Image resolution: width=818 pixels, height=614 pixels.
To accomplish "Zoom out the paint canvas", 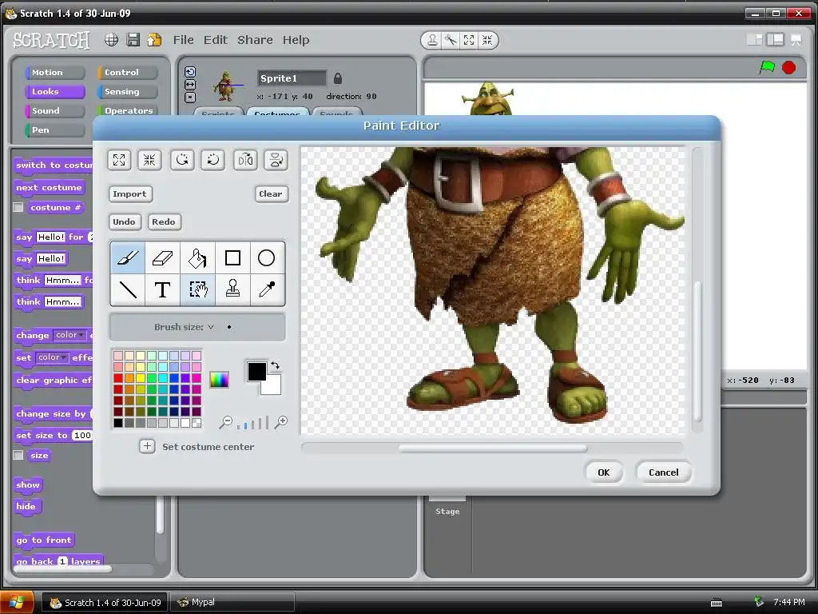I will 226,422.
